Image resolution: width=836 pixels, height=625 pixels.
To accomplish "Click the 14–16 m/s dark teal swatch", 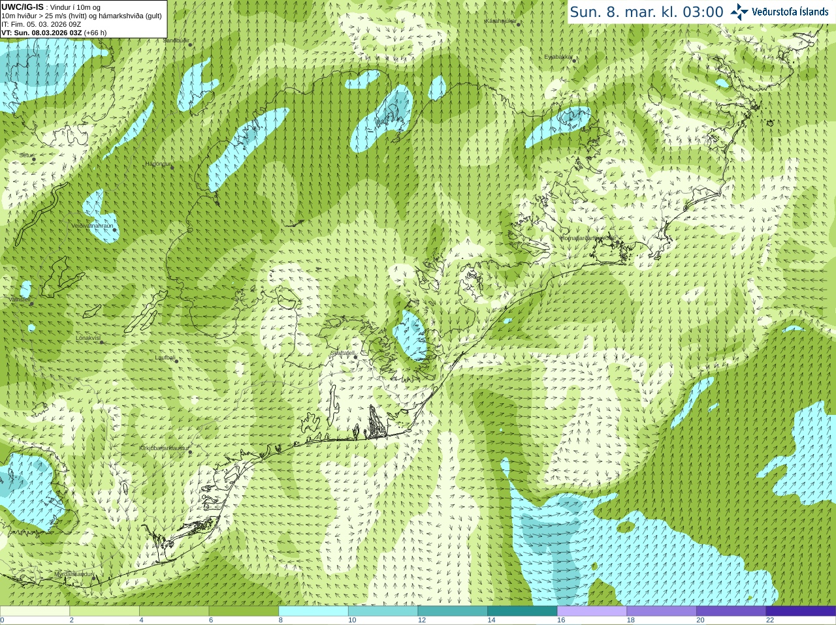I will click(x=522, y=611).
